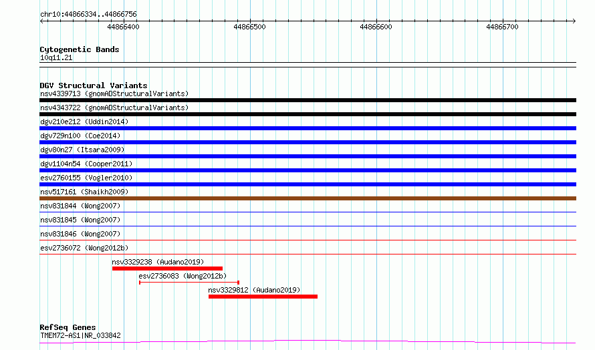The width and height of the screenshot is (595, 350).
Task: Open the nsv831845 (Wong2007) label
Action: coord(80,220)
